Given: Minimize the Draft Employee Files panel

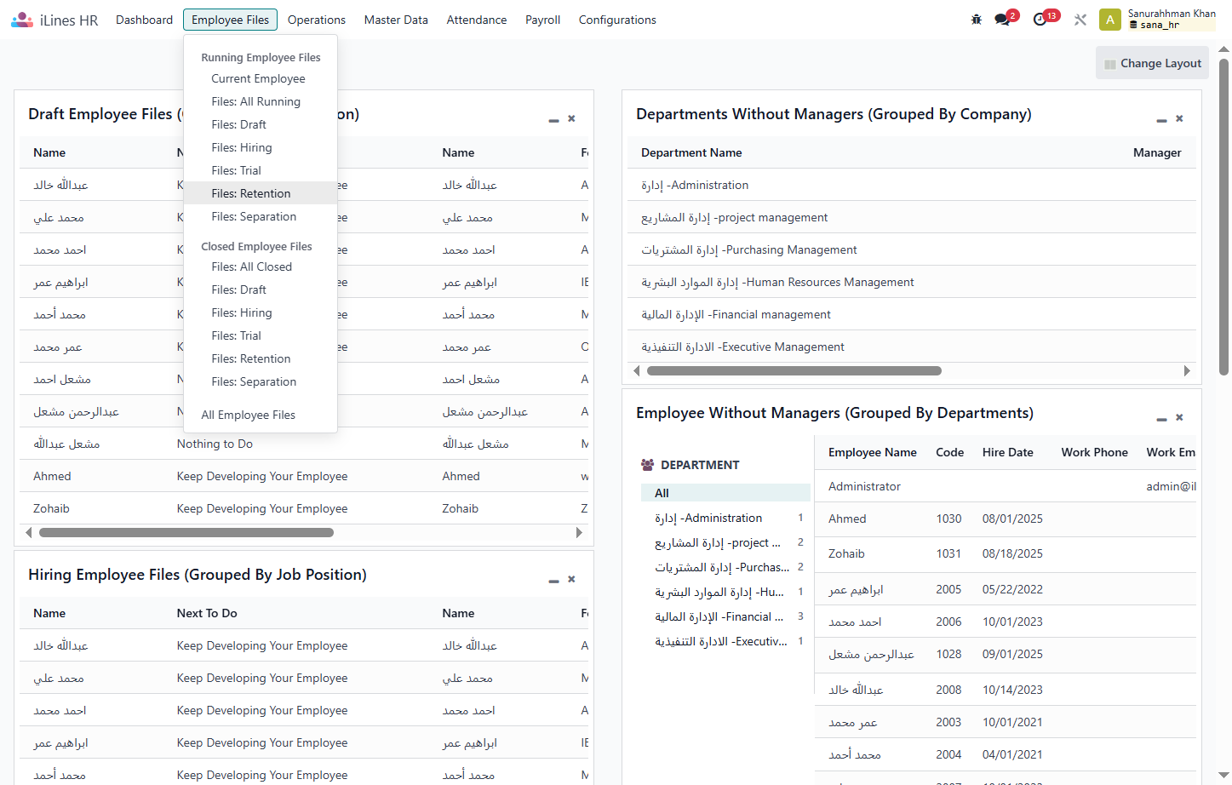Looking at the screenshot, I should coord(553,120).
